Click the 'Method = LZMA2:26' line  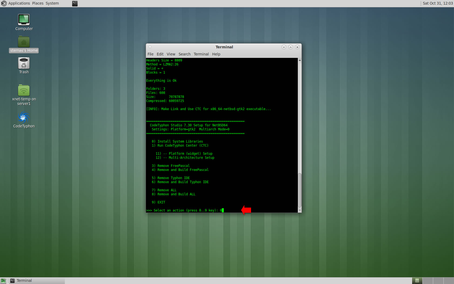162,64
